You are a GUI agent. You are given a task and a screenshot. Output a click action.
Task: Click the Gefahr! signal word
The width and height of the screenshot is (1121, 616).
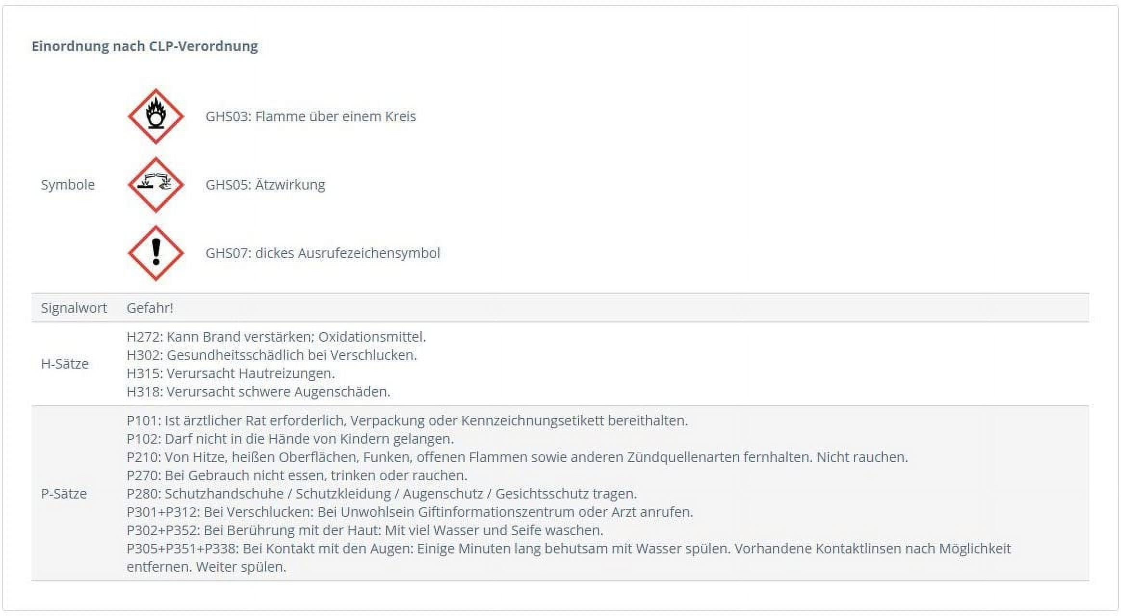[x=150, y=308]
